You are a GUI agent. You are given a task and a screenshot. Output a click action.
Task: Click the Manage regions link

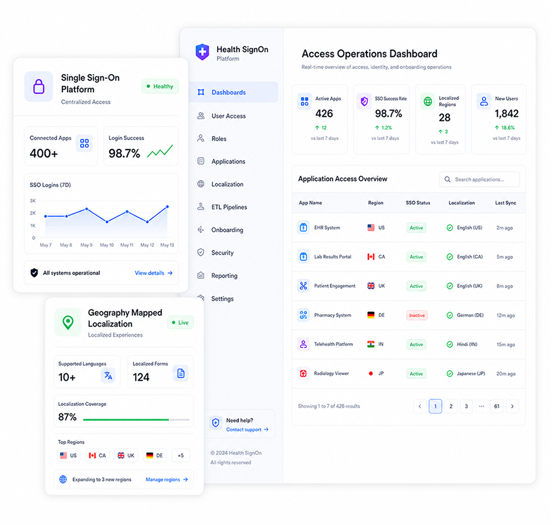(166, 479)
